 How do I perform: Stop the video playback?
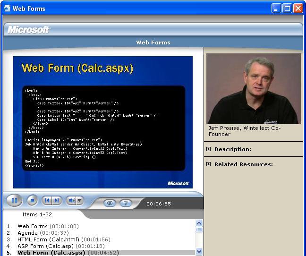pyautogui.click(x=32, y=200)
